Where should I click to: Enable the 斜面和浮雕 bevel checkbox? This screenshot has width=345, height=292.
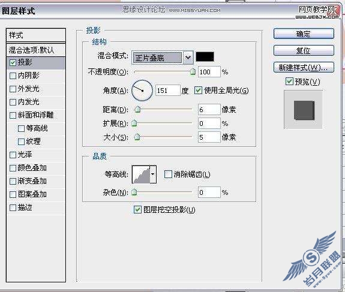point(13,115)
